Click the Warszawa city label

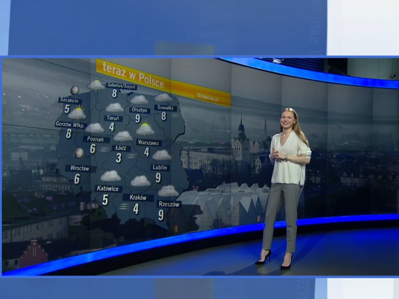click(x=149, y=143)
